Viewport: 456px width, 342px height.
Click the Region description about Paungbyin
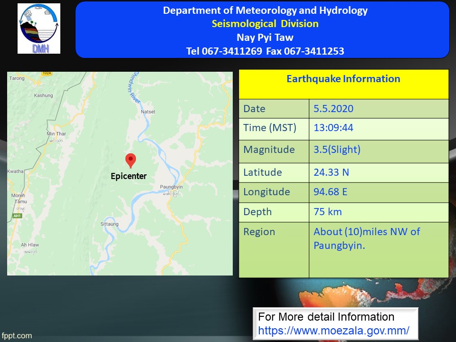(366, 238)
